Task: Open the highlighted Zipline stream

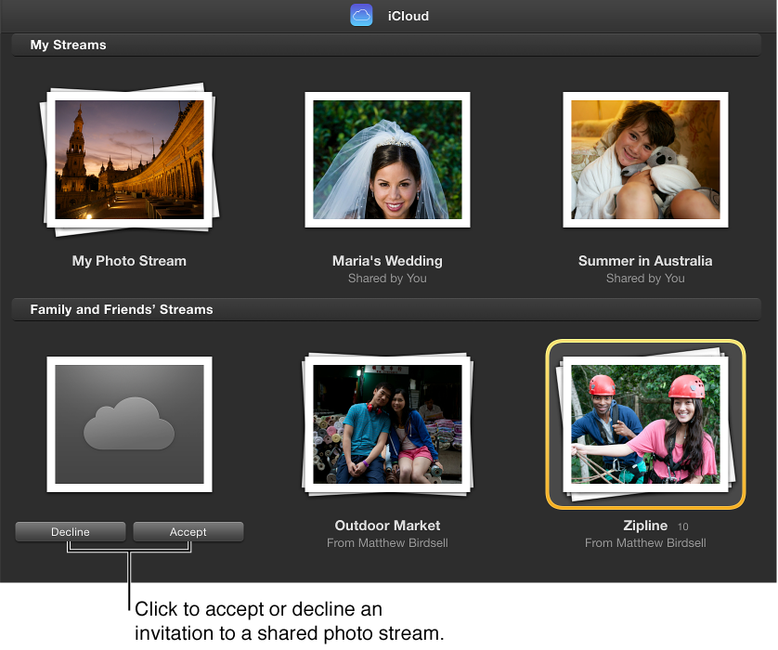Action: point(644,422)
